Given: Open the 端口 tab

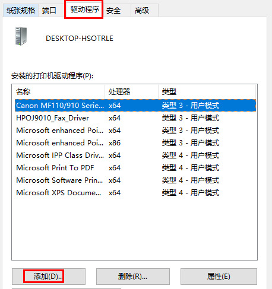Looking at the screenshot, I should [49, 10].
